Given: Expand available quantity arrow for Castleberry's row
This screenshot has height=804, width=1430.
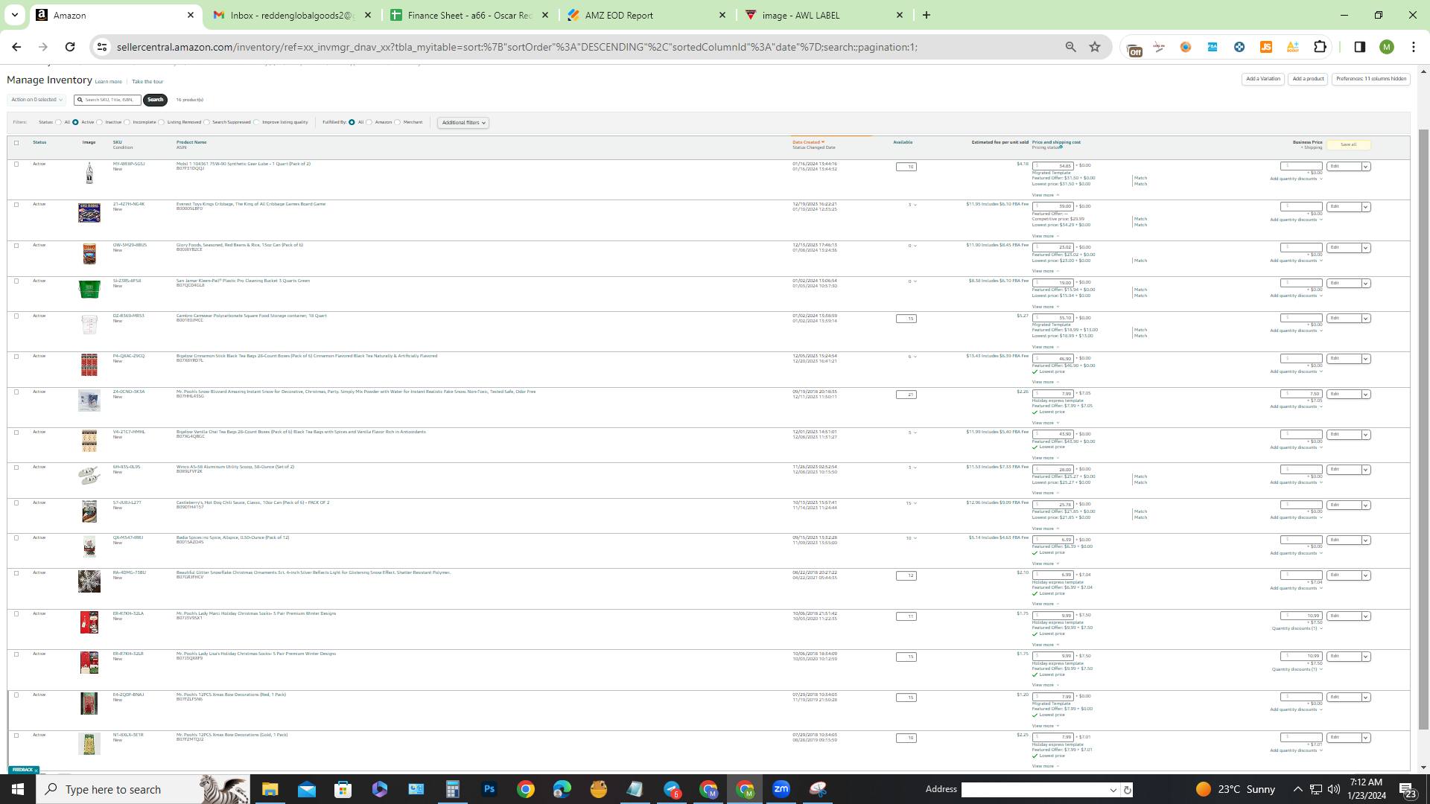Looking at the screenshot, I should [915, 503].
